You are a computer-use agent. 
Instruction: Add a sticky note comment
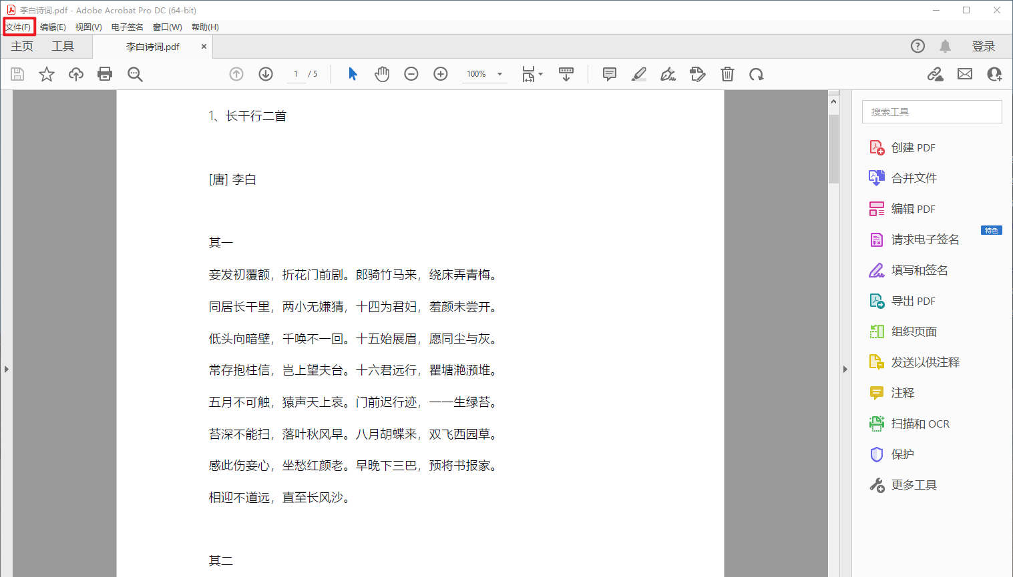click(x=609, y=74)
